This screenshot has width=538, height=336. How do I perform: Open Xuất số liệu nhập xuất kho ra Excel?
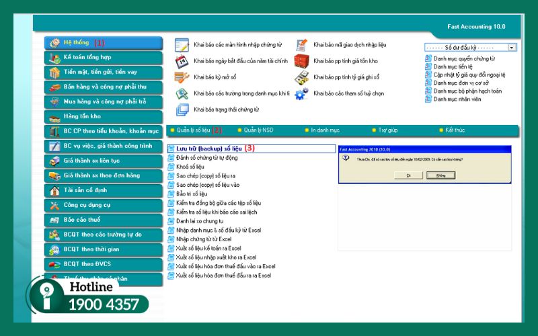(216, 257)
